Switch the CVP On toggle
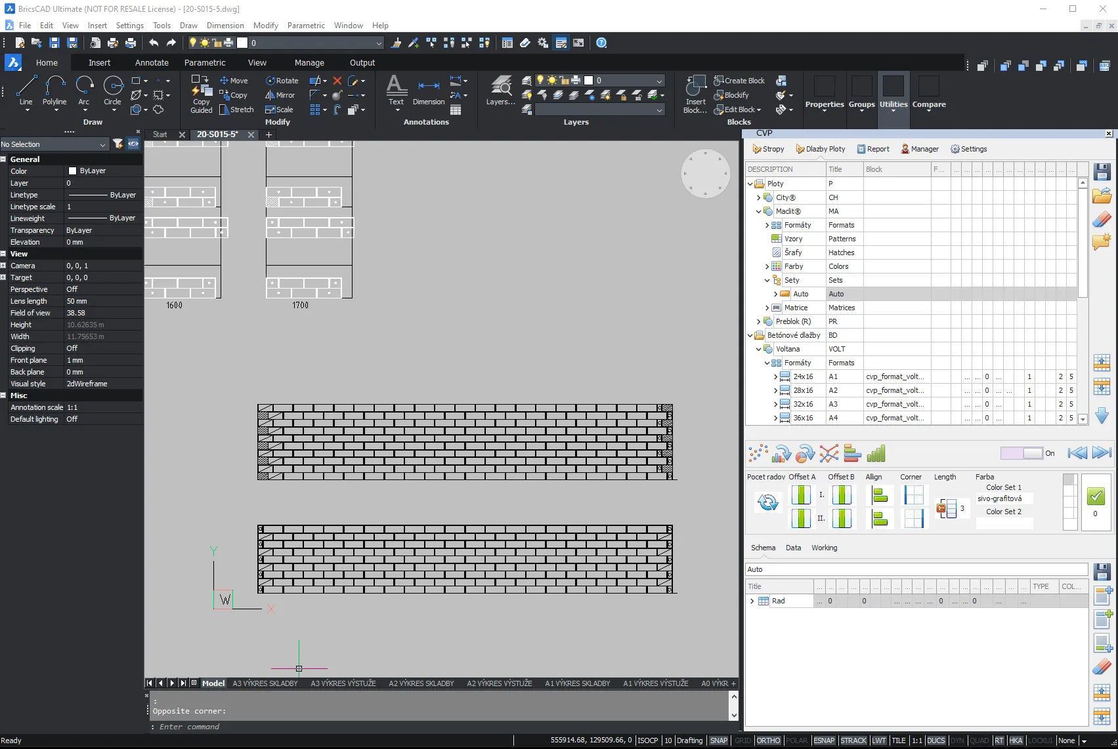The width and height of the screenshot is (1118, 749). coord(1022,453)
